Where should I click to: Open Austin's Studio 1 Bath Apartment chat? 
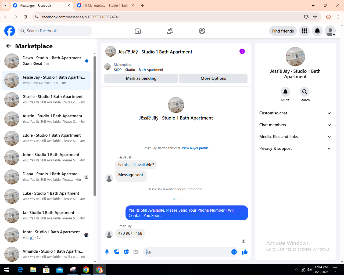[46, 119]
